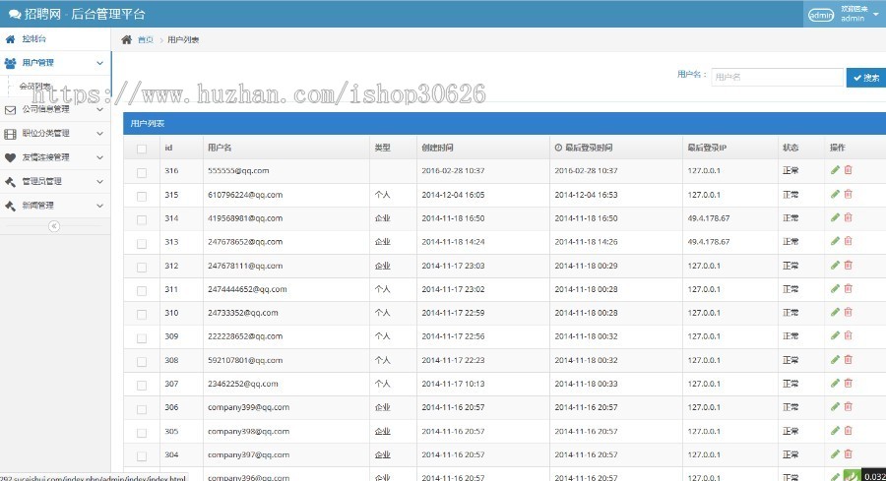Click the IP 49.4.178.67 in row 314
Screen dimensions: 886x481
pyautogui.click(x=709, y=218)
